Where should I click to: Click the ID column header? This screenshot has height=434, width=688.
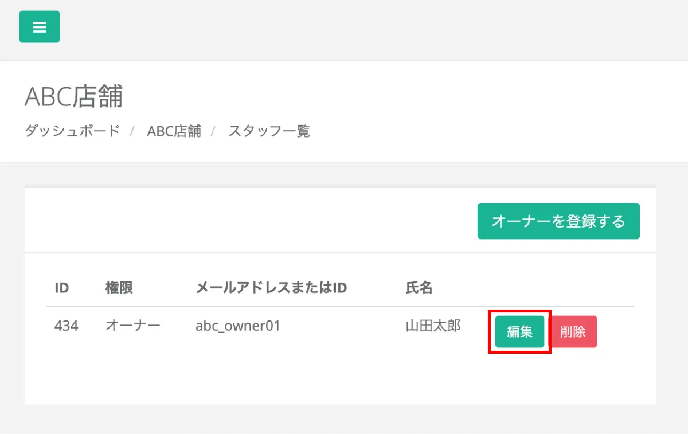pos(62,287)
